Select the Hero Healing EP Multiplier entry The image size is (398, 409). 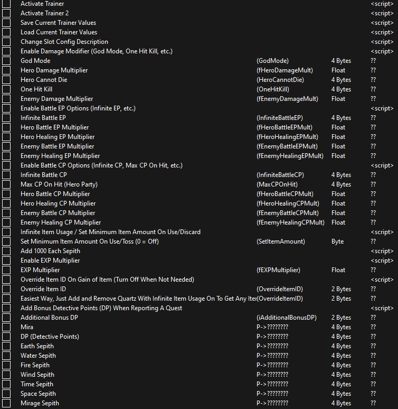pos(58,137)
